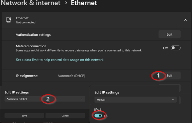Screen dimensions: 192x123
Task: Open the Manual IP settings dropdown
Action: pos(135,100)
